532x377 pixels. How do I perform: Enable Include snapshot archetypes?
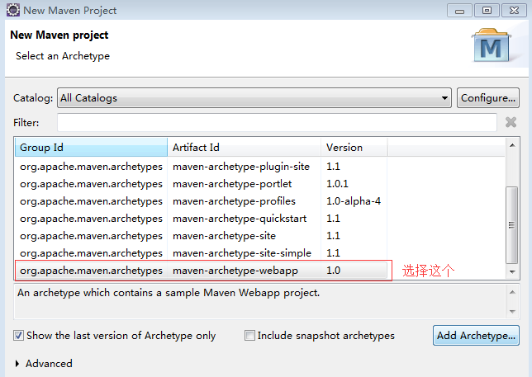249,336
